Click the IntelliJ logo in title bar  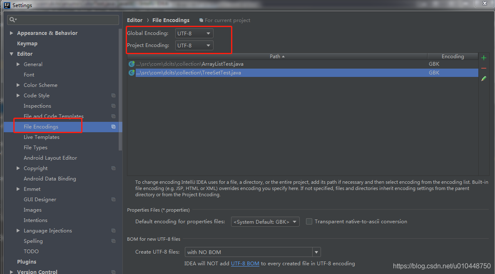tap(7, 5)
